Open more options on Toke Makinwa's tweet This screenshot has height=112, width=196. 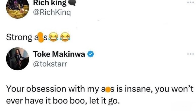pyautogui.click(x=191, y=54)
